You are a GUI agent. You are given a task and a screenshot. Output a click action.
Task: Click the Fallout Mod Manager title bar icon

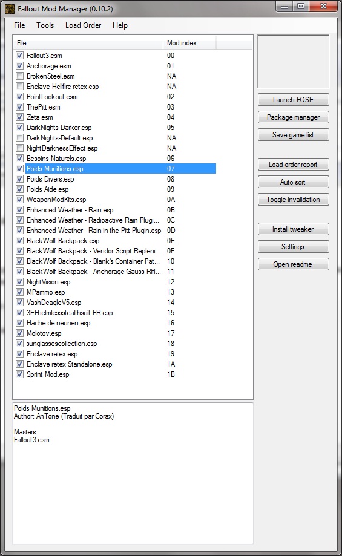(x=10, y=9)
